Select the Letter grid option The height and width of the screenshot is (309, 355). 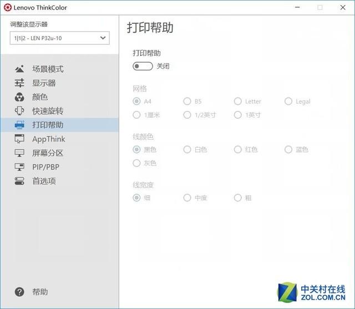pyautogui.click(x=238, y=101)
